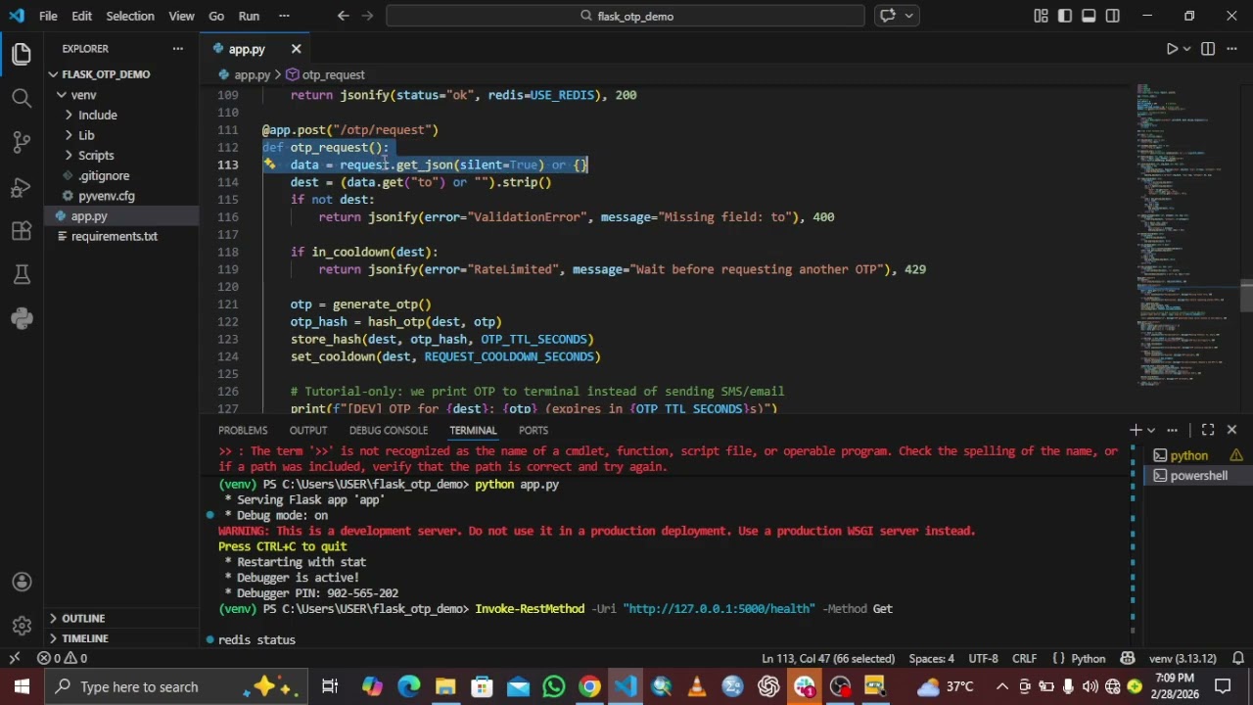Open the Run menu

pos(249,16)
